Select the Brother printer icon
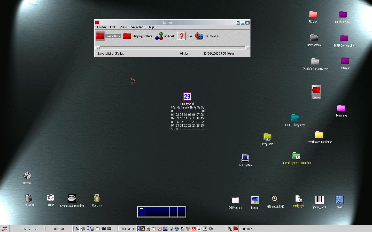Viewport: 372px width, 232px height. pyautogui.click(x=27, y=176)
